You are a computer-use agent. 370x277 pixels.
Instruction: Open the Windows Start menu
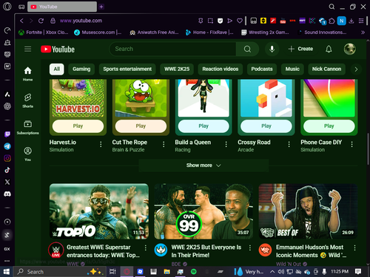tap(7, 272)
